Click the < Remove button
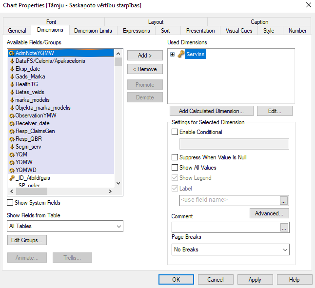315x288 pixels. pyautogui.click(x=145, y=69)
